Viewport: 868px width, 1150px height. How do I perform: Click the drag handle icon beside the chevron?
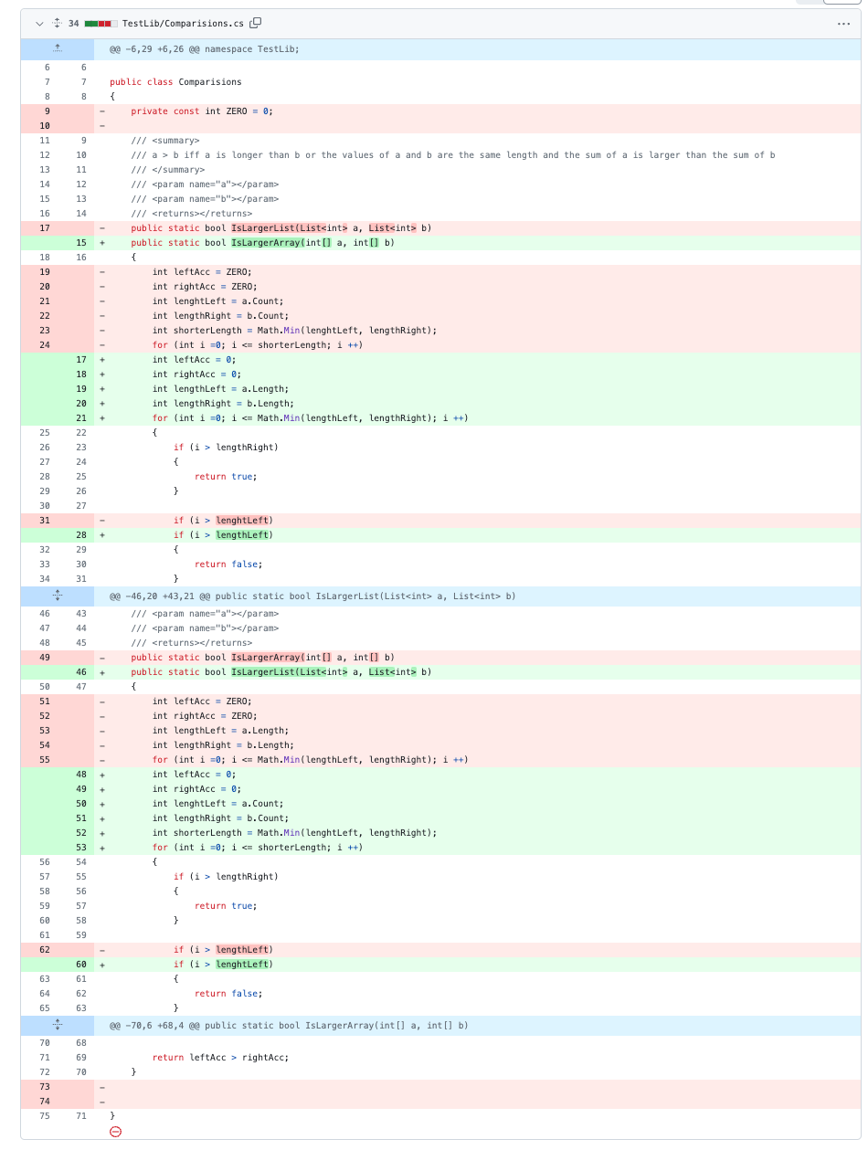tap(56, 25)
